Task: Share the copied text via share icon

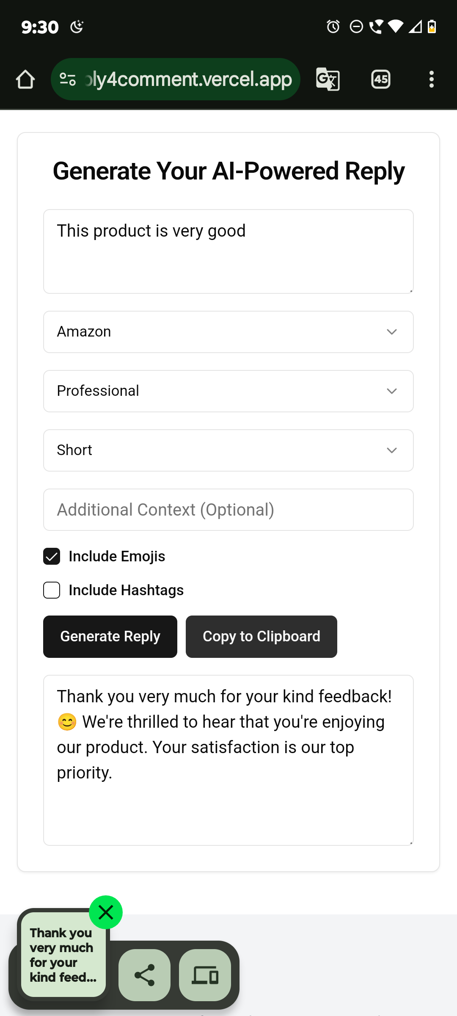Action: [x=144, y=975]
